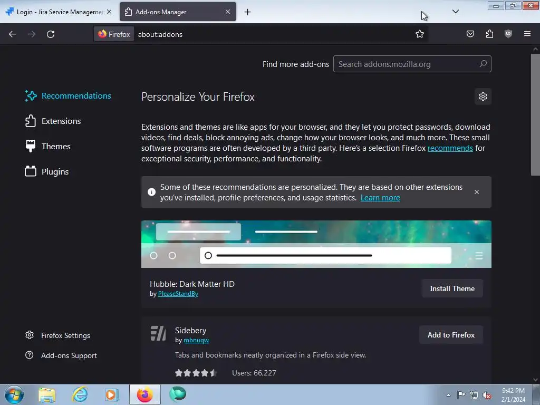Image resolution: width=540 pixels, height=405 pixels.
Task: Click the Firefox taskbar icon
Action: pos(145,394)
